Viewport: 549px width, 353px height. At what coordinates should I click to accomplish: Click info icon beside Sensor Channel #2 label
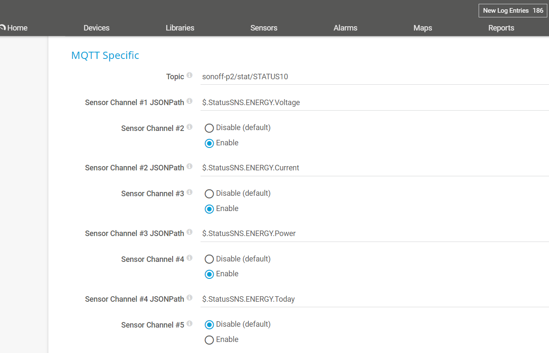coord(190,127)
